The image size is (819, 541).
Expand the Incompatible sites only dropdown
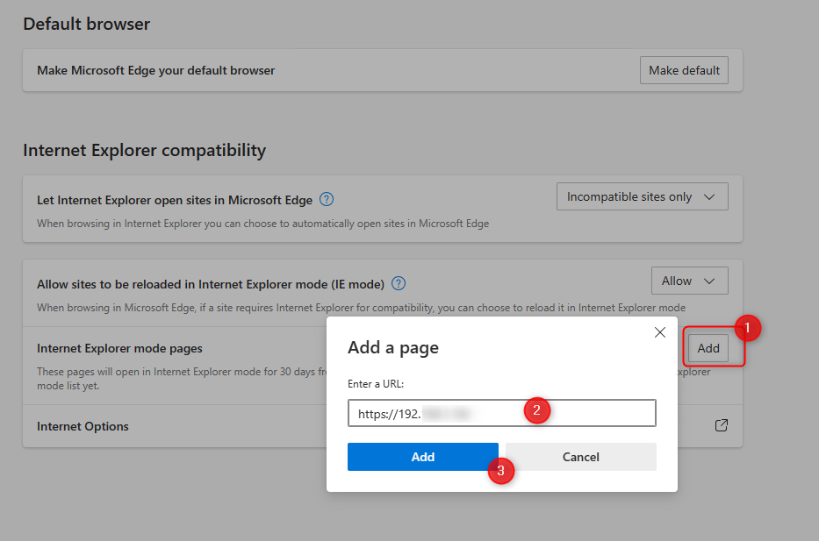click(x=642, y=197)
